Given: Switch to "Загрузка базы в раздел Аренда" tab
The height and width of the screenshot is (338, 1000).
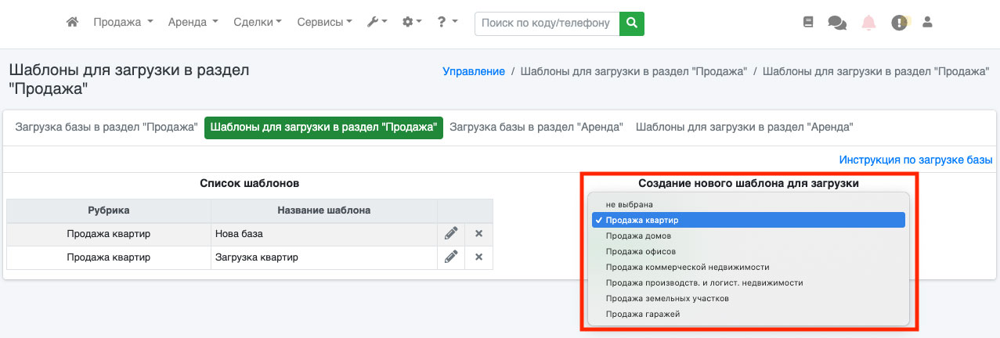Looking at the screenshot, I should 536,127.
